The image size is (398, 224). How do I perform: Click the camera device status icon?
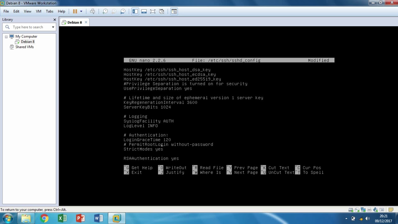[x=382, y=210]
